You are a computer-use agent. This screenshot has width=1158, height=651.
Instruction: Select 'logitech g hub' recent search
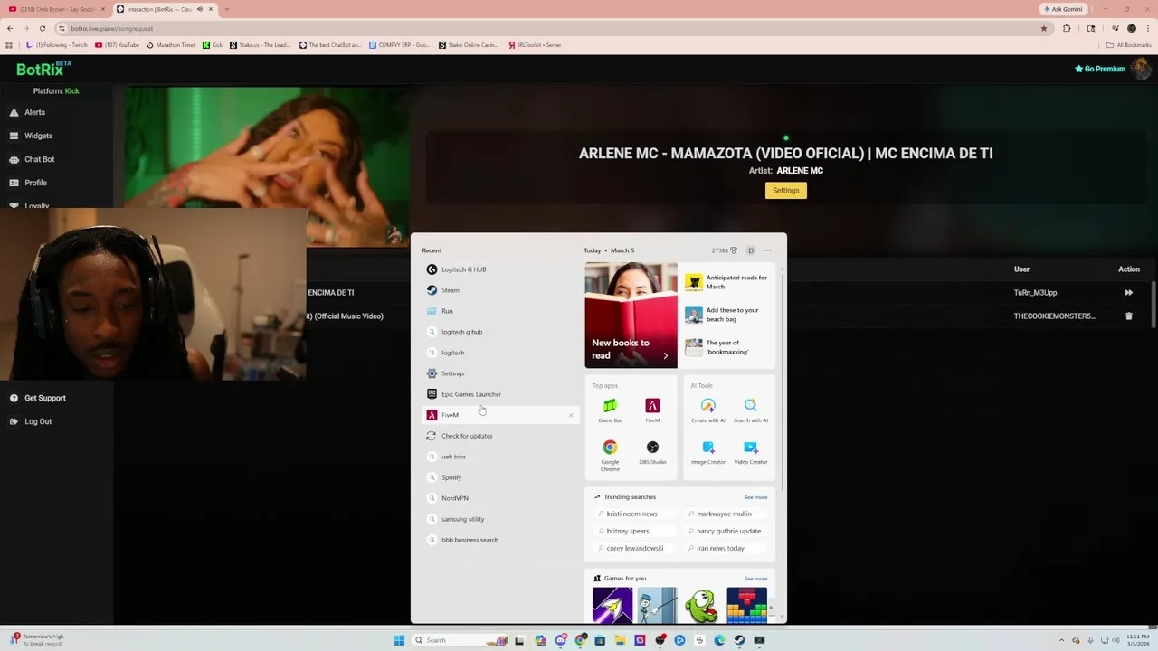pyautogui.click(x=499, y=332)
